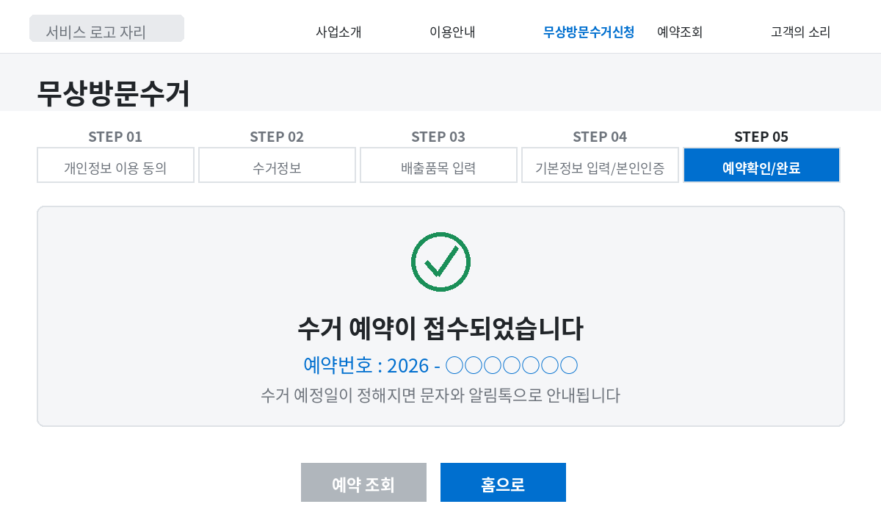The width and height of the screenshot is (881, 529).
Task: Select the 무상방문수거신청 menu item
Action: (x=589, y=32)
